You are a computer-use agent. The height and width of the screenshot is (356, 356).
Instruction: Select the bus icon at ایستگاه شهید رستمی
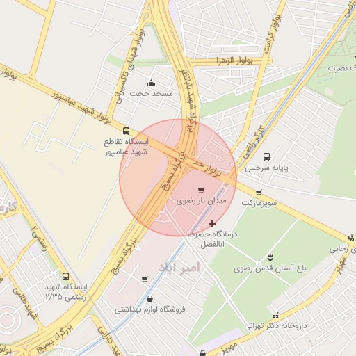pyautogui.click(x=66, y=276)
